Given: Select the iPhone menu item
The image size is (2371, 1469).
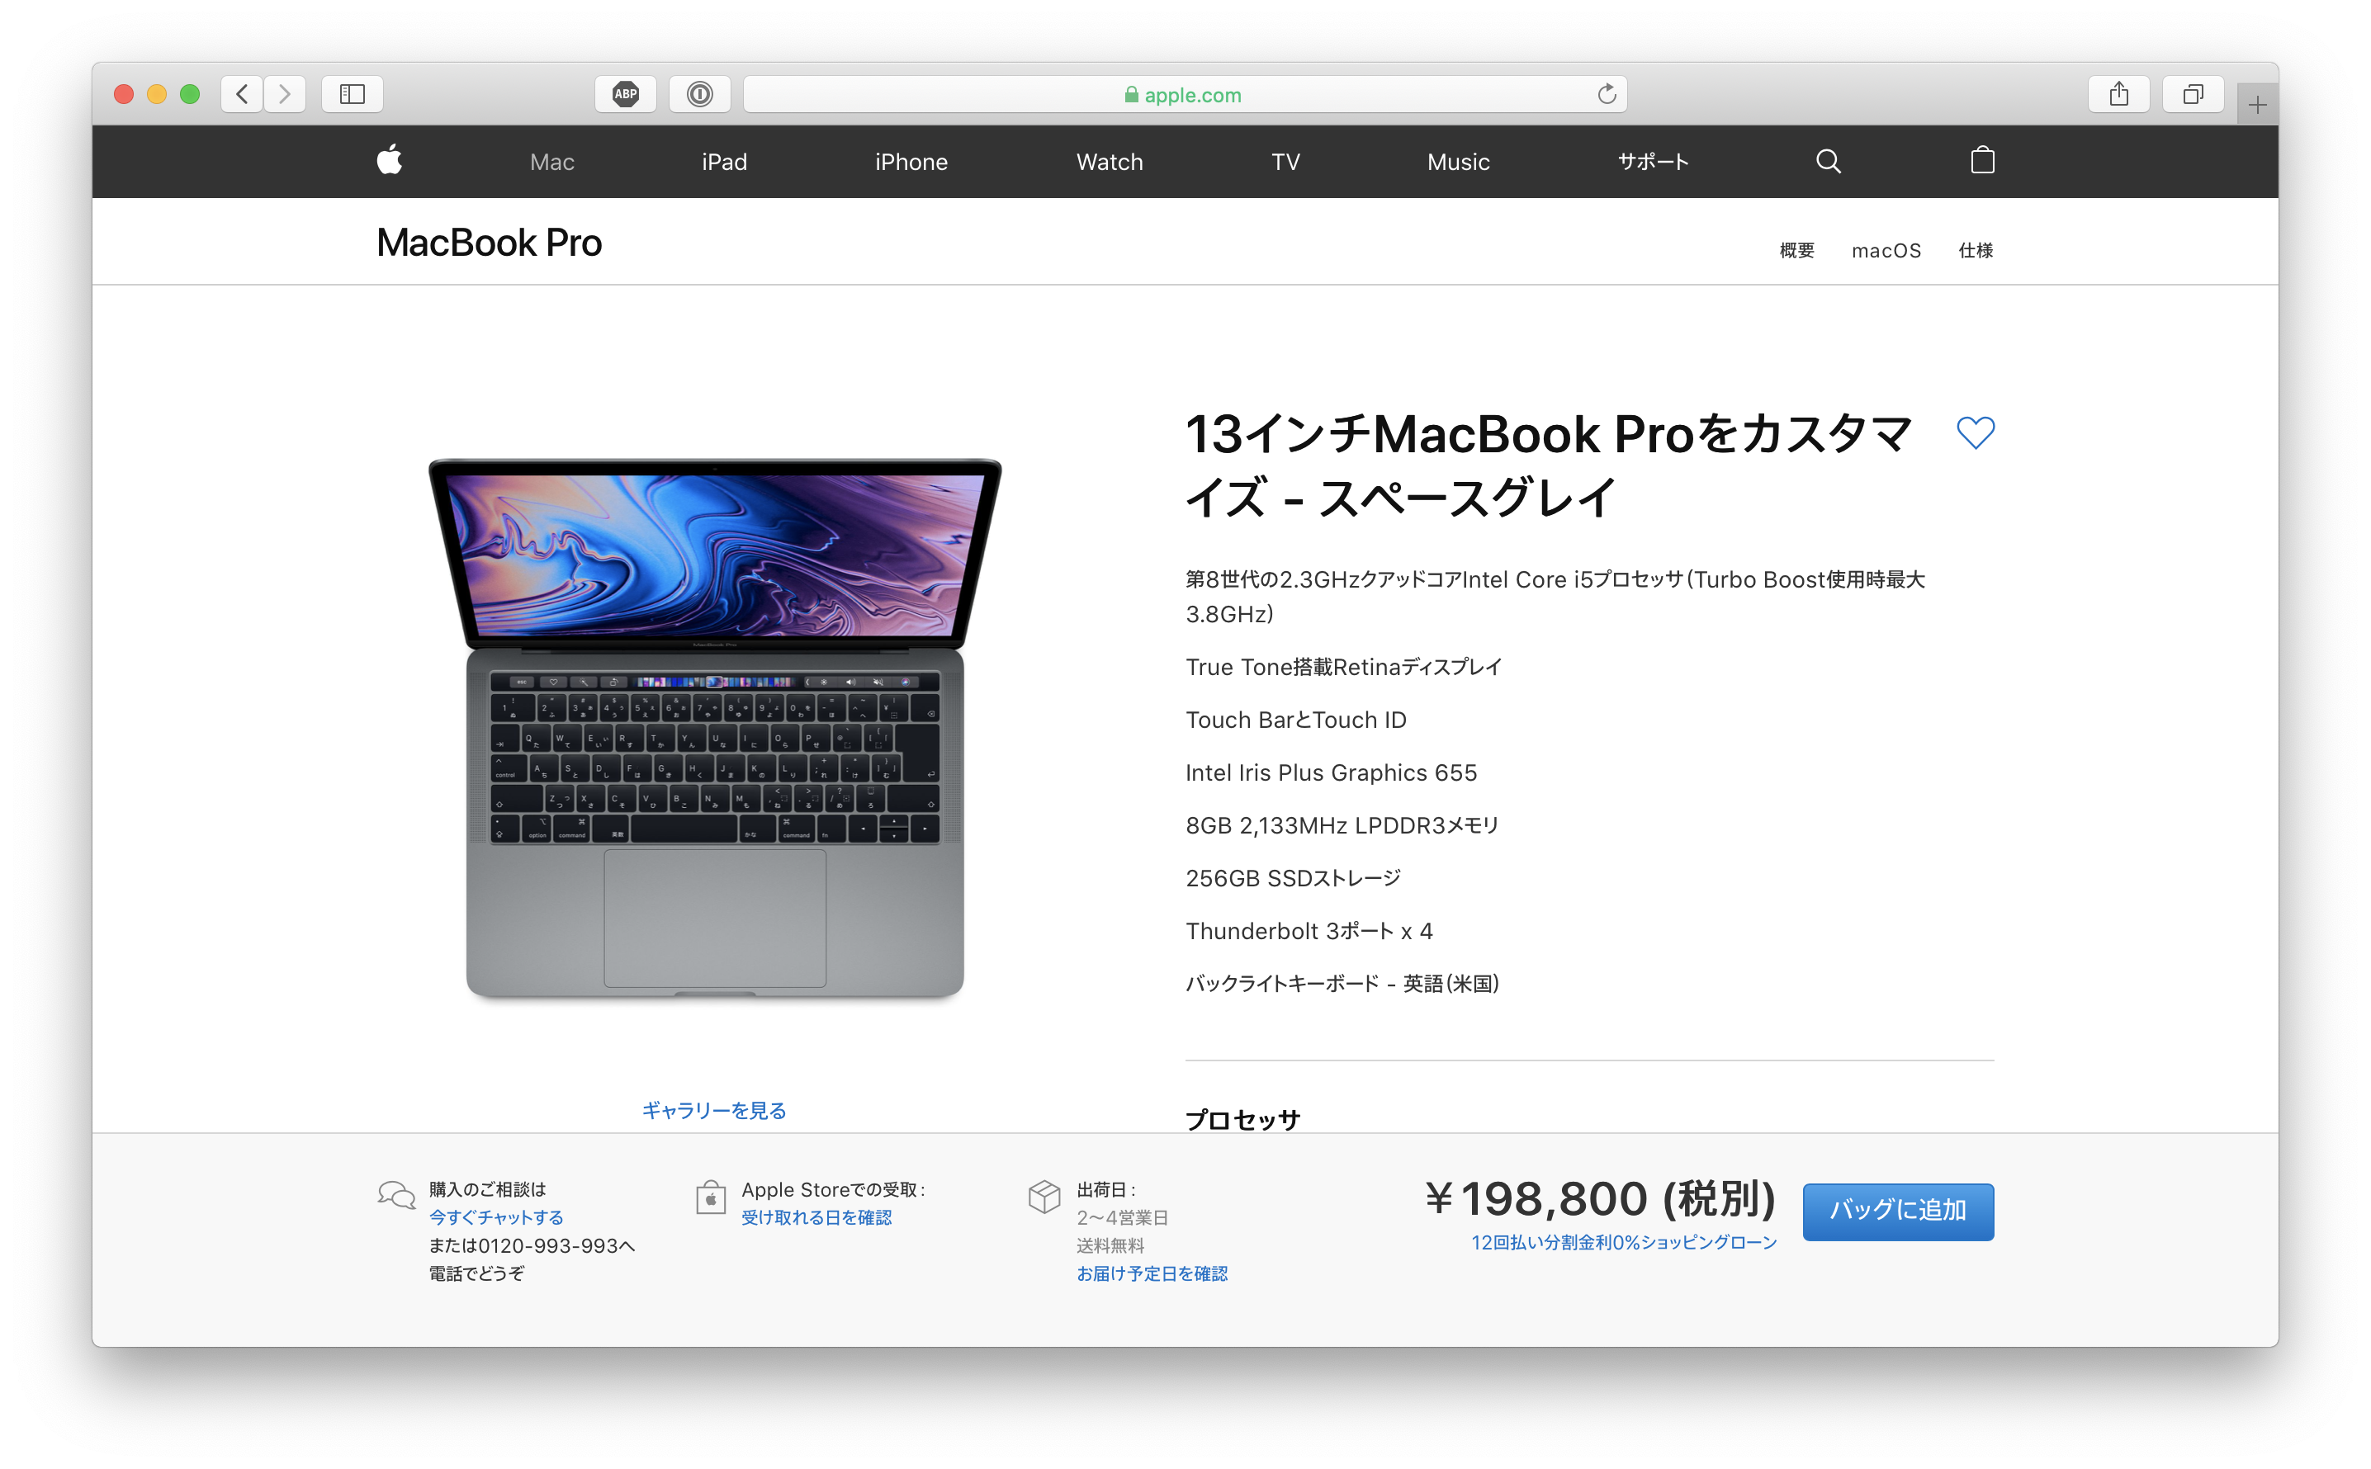Looking at the screenshot, I should (911, 163).
